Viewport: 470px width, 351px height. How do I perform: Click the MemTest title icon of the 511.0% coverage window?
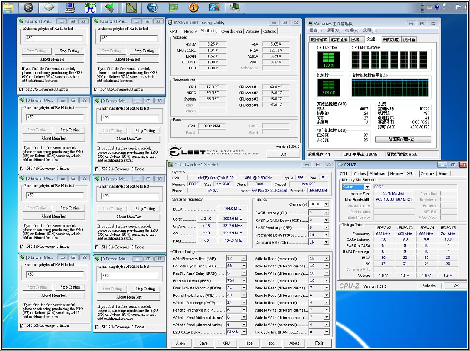pos(97,179)
